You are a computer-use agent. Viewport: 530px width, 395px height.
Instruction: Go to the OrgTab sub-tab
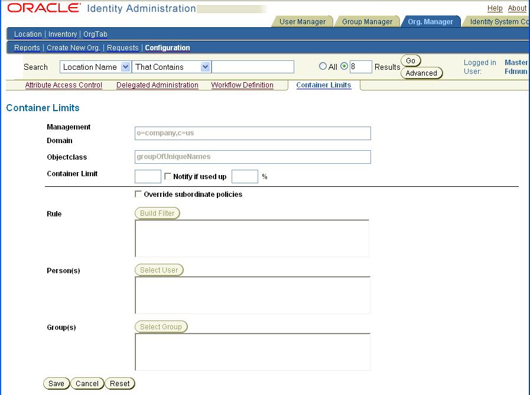point(95,34)
